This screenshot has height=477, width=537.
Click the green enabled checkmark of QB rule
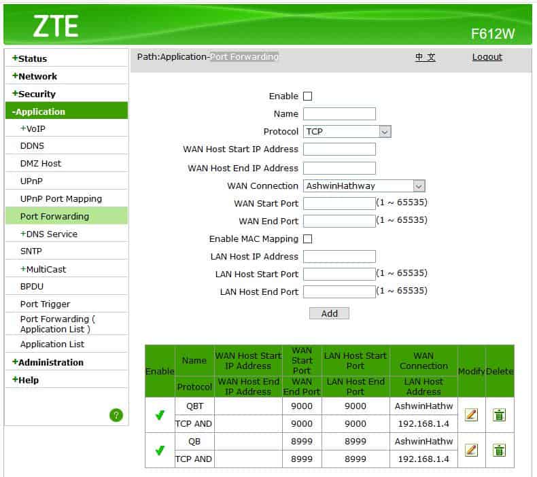coord(160,450)
